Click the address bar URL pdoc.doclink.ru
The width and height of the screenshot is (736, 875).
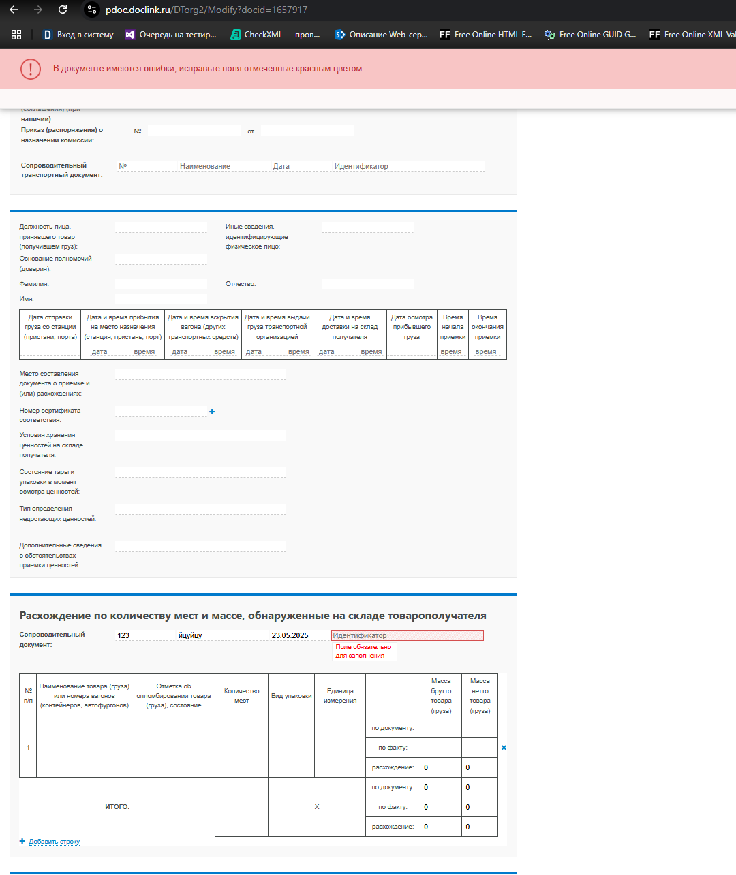[x=206, y=10]
